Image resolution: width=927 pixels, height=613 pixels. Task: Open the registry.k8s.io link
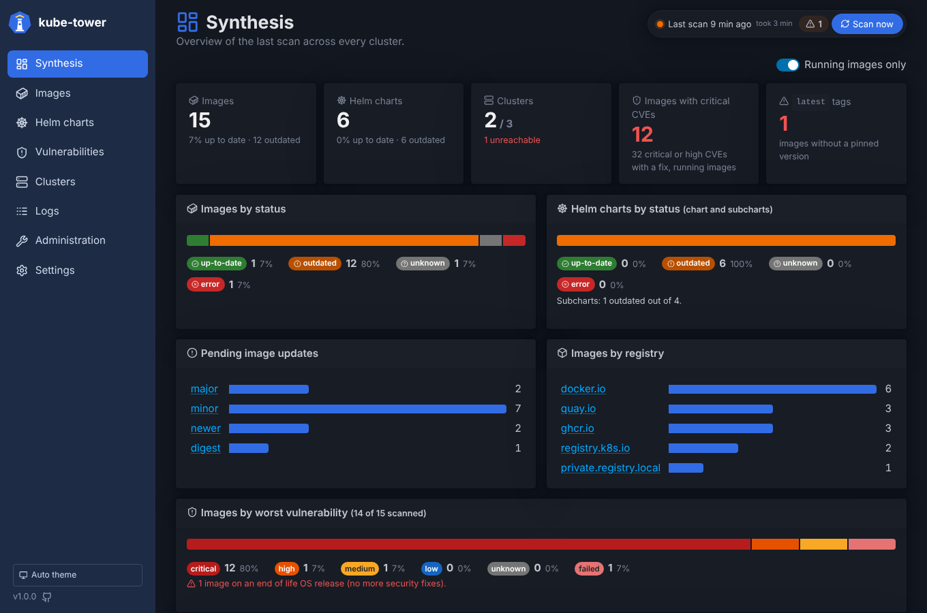click(x=596, y=448)
